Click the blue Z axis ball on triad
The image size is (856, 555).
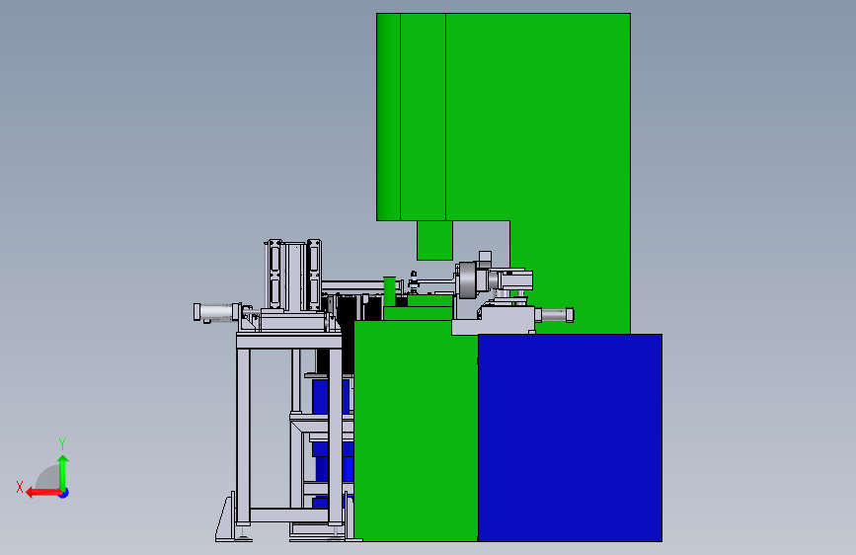[64, 493]
